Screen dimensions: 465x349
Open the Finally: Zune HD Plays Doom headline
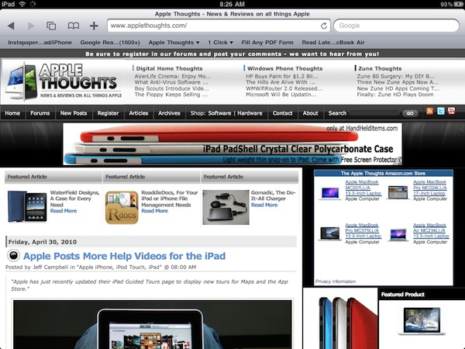(x=395, y=95)
